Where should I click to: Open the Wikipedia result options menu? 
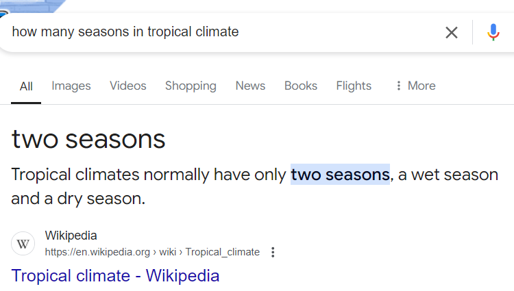pos(273,252)
